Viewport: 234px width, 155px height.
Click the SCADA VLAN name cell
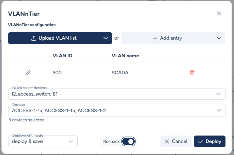(x=120, y=73)
